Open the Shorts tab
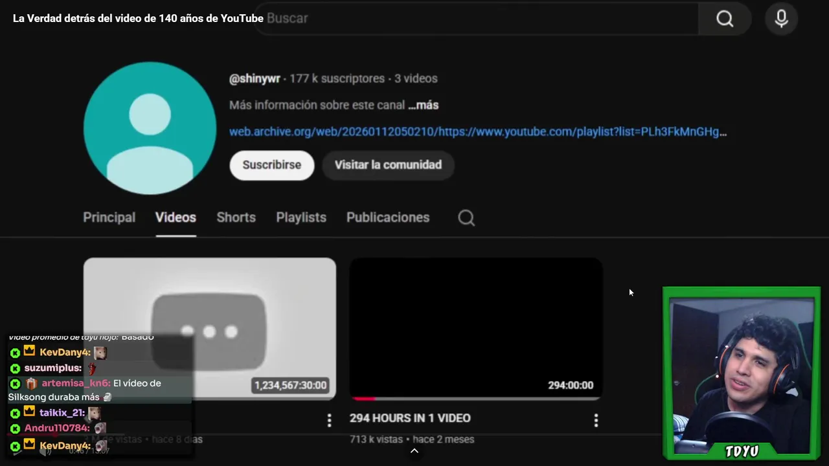 pyautogui.click(x=236, y=217)
